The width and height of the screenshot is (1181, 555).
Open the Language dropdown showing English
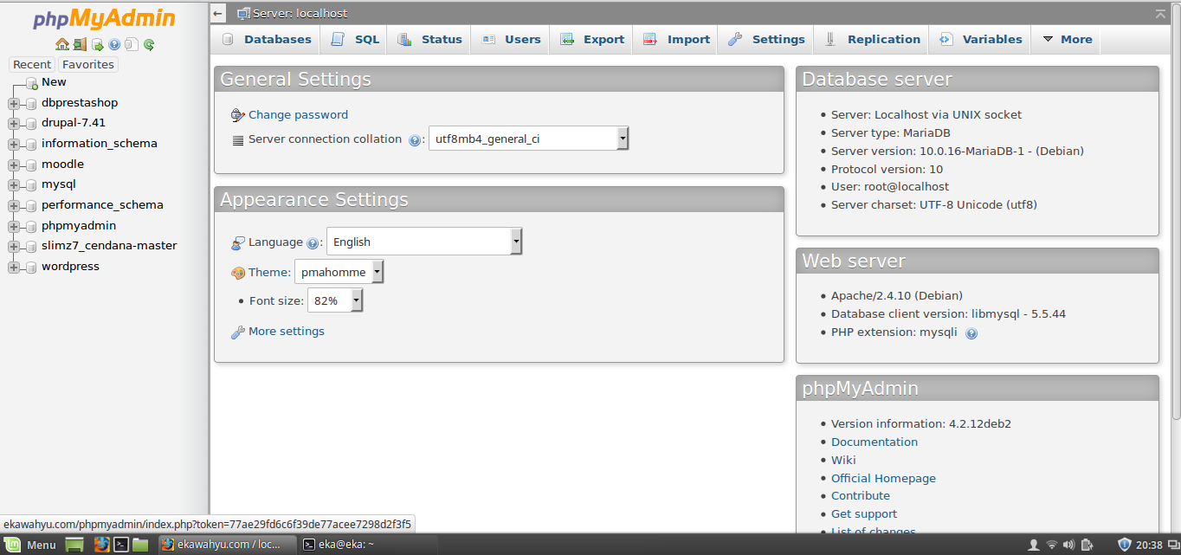click(x=424, y=242)
